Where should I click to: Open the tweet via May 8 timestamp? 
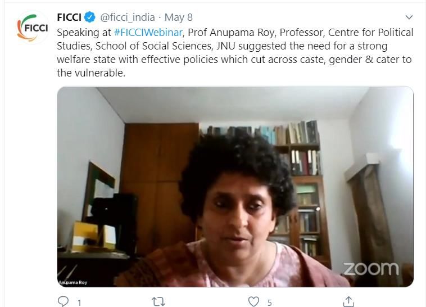click(x=179, y=17)
